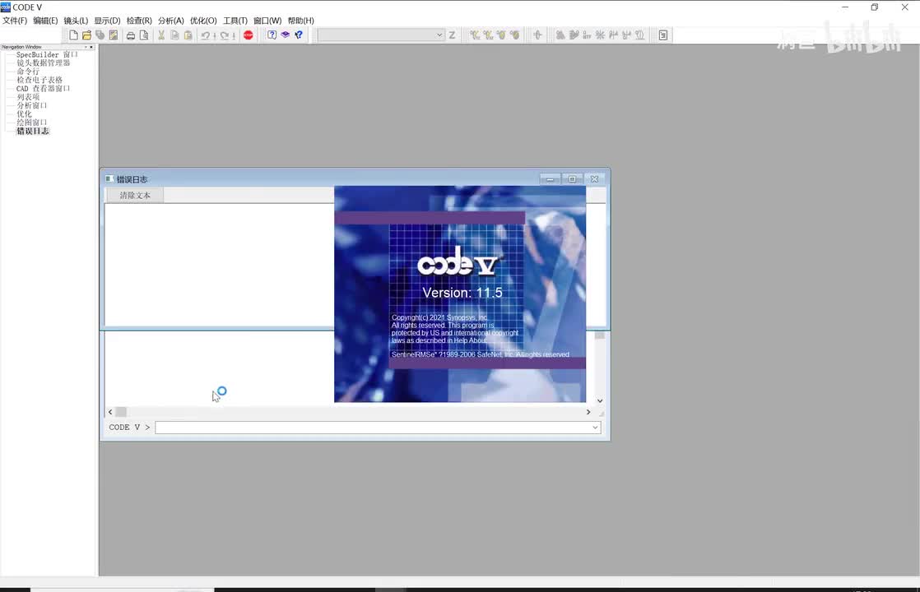Click the Paste clipboard icon
The image size is (920, 592).
(x=188, y=35)
